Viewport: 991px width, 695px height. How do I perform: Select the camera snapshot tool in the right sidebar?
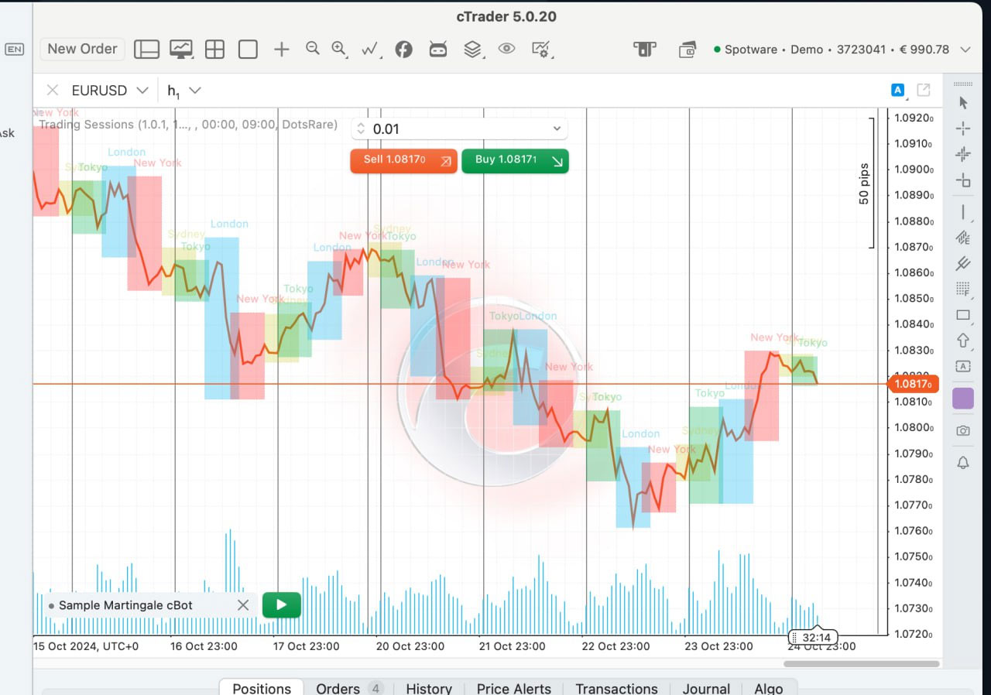click(x=962, y=430)
